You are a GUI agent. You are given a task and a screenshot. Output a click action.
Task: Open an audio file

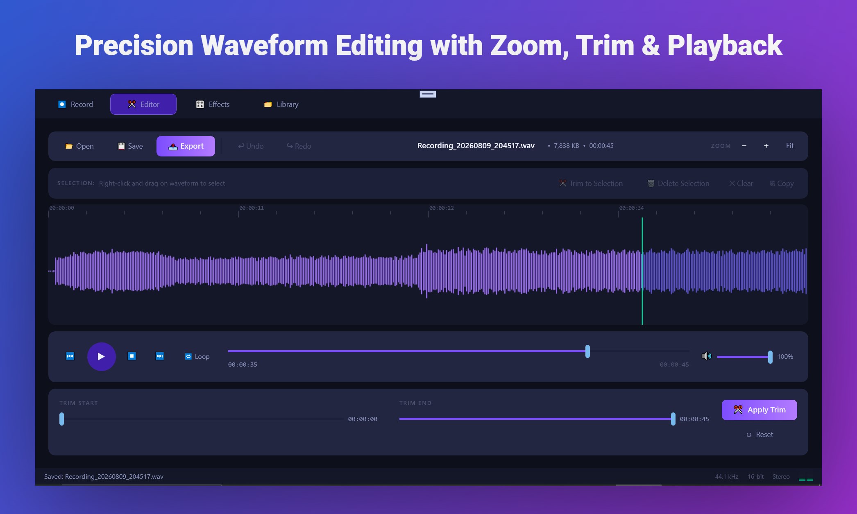(79, 146)
